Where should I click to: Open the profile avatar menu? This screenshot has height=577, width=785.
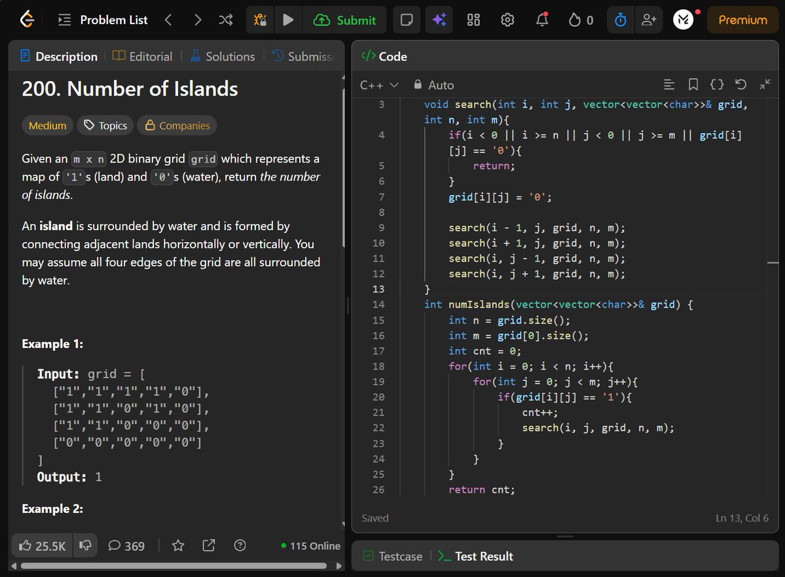pyautogui.click(x=684, y=20)
